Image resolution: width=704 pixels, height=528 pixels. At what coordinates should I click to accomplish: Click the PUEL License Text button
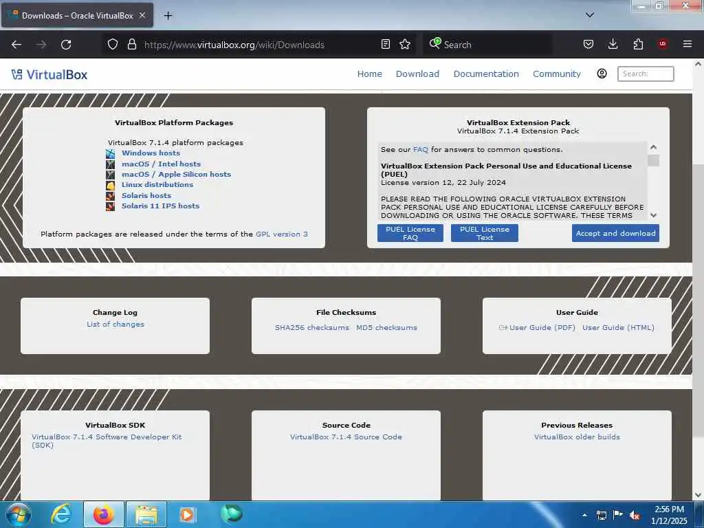(x=485, y=233)
